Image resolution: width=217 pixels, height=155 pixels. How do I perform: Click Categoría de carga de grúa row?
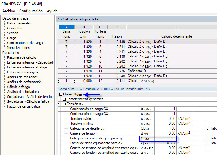click(138, 138)
